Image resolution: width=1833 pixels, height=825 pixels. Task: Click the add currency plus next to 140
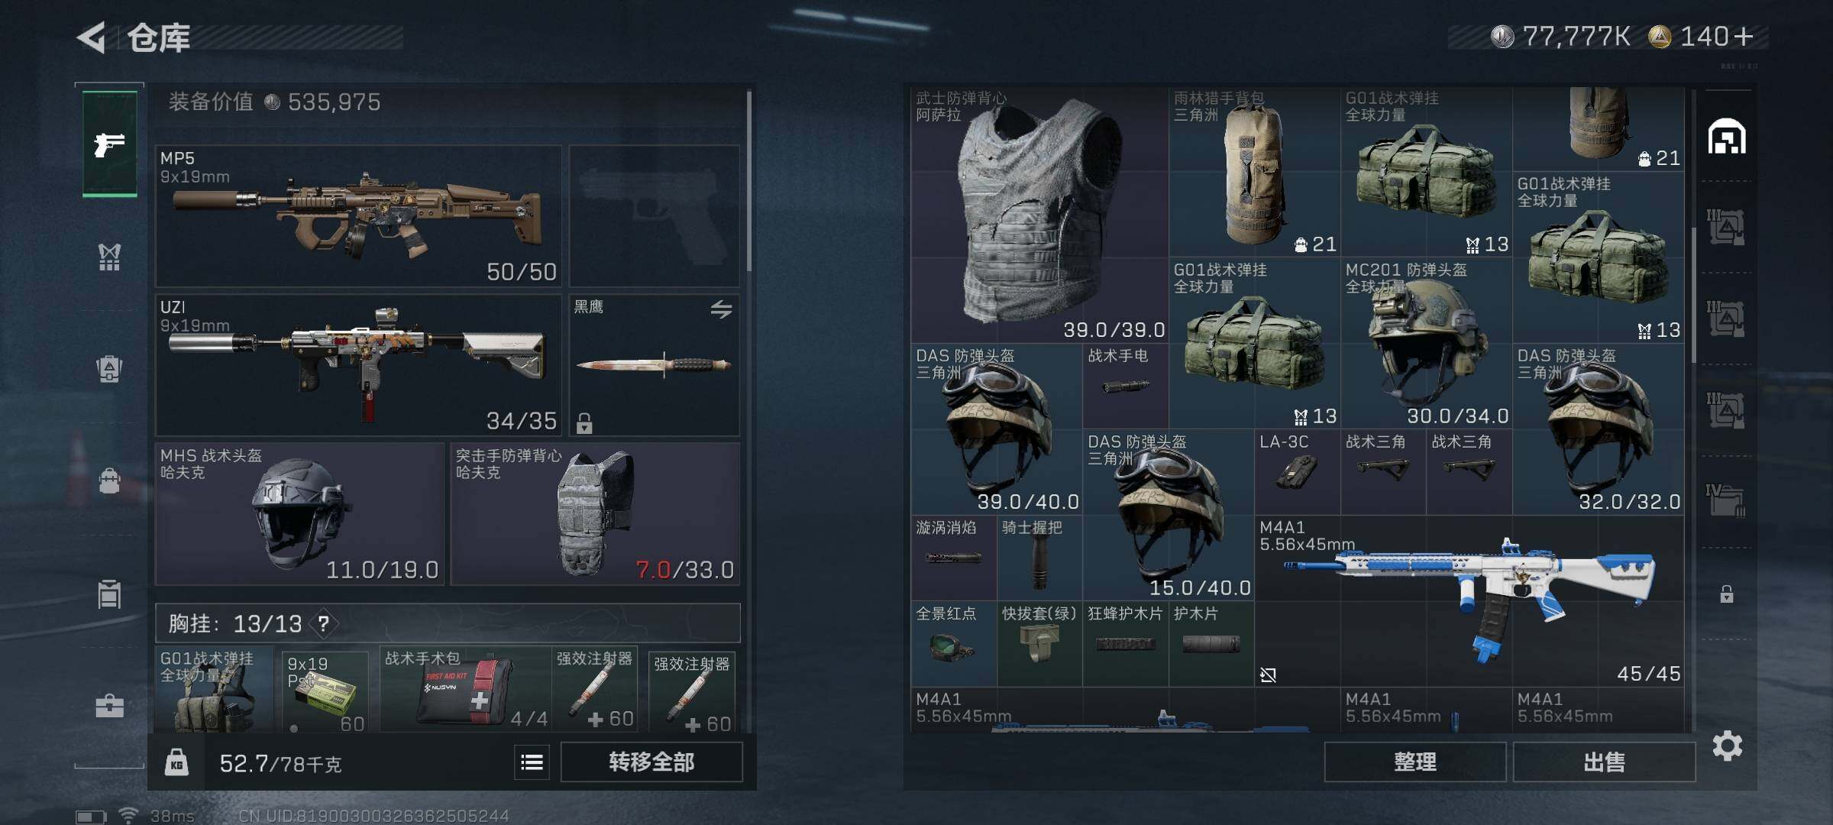coord(1744,36)
